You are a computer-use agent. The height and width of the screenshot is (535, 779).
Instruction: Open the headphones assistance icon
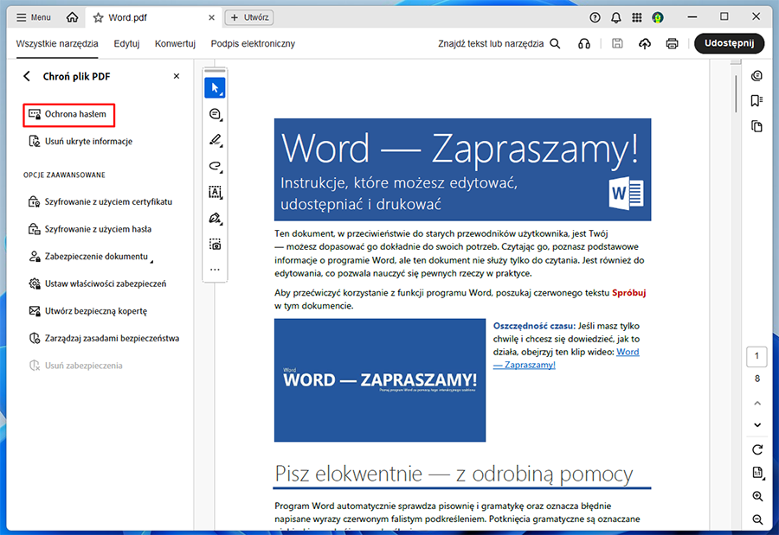584,44
